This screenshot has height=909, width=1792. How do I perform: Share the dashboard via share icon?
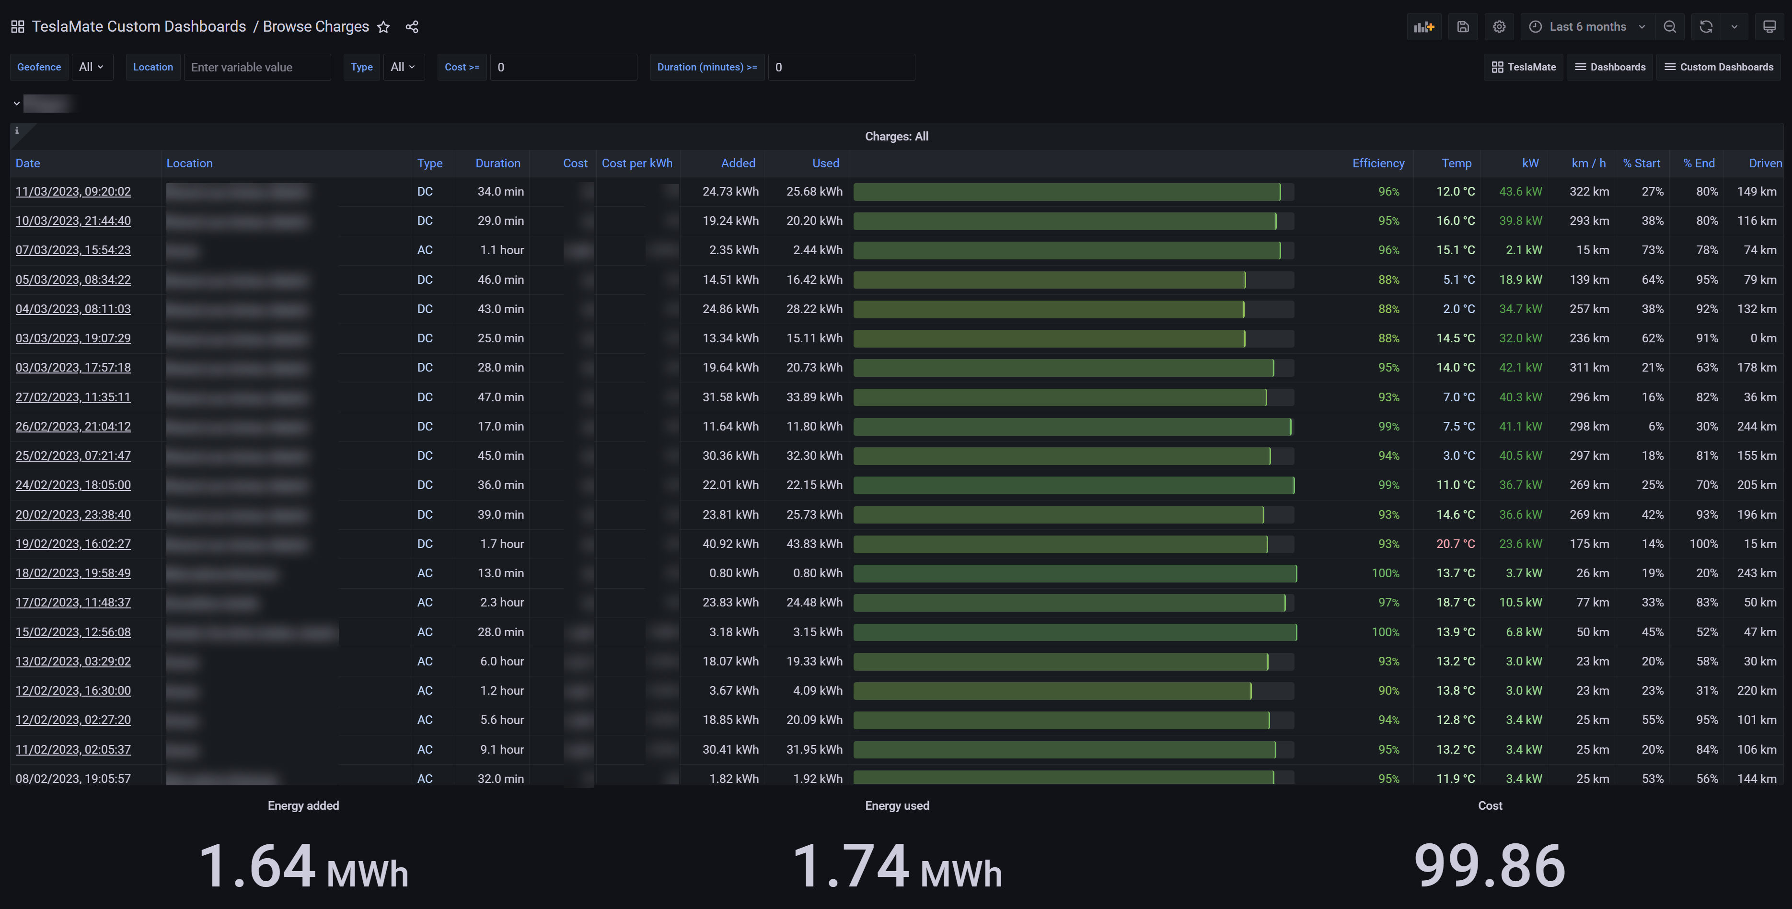click(x=412, y=27)
